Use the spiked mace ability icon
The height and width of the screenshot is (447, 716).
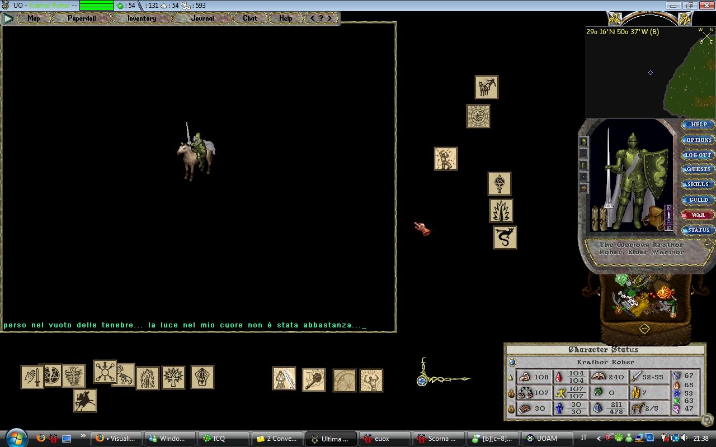pos(314,380)
